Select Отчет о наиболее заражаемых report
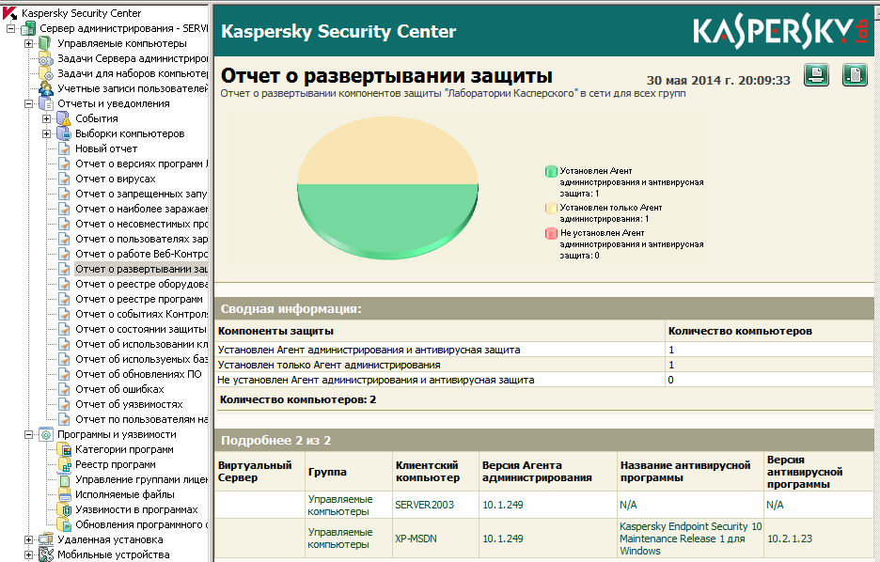 pos(141,209)
